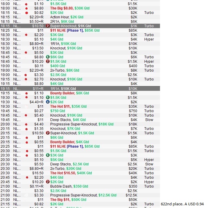Click the Bubble Dash, $350 Gtd name
207x208 pixels.
coord(69,186)
